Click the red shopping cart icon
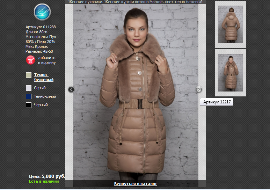Screen dimensions: 270x190 31,60
